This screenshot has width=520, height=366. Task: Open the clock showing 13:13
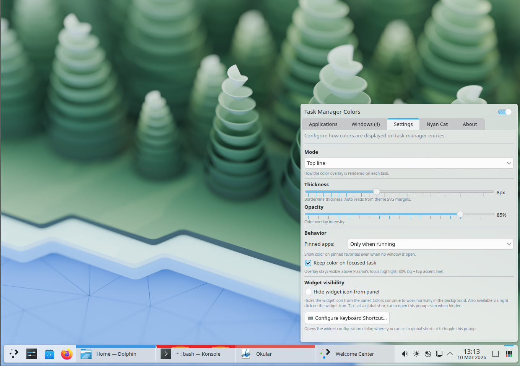pos(472,351)
